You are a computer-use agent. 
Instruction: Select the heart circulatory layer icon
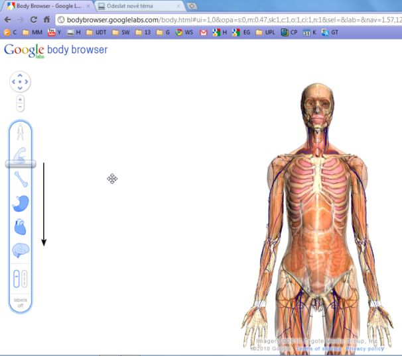click(21, 227)
